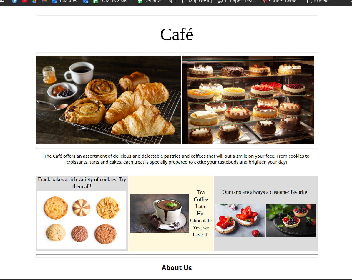
Task: Open the Mapa de liq bookmark folder
Action: pyautogui.click(x=197, y=1)
